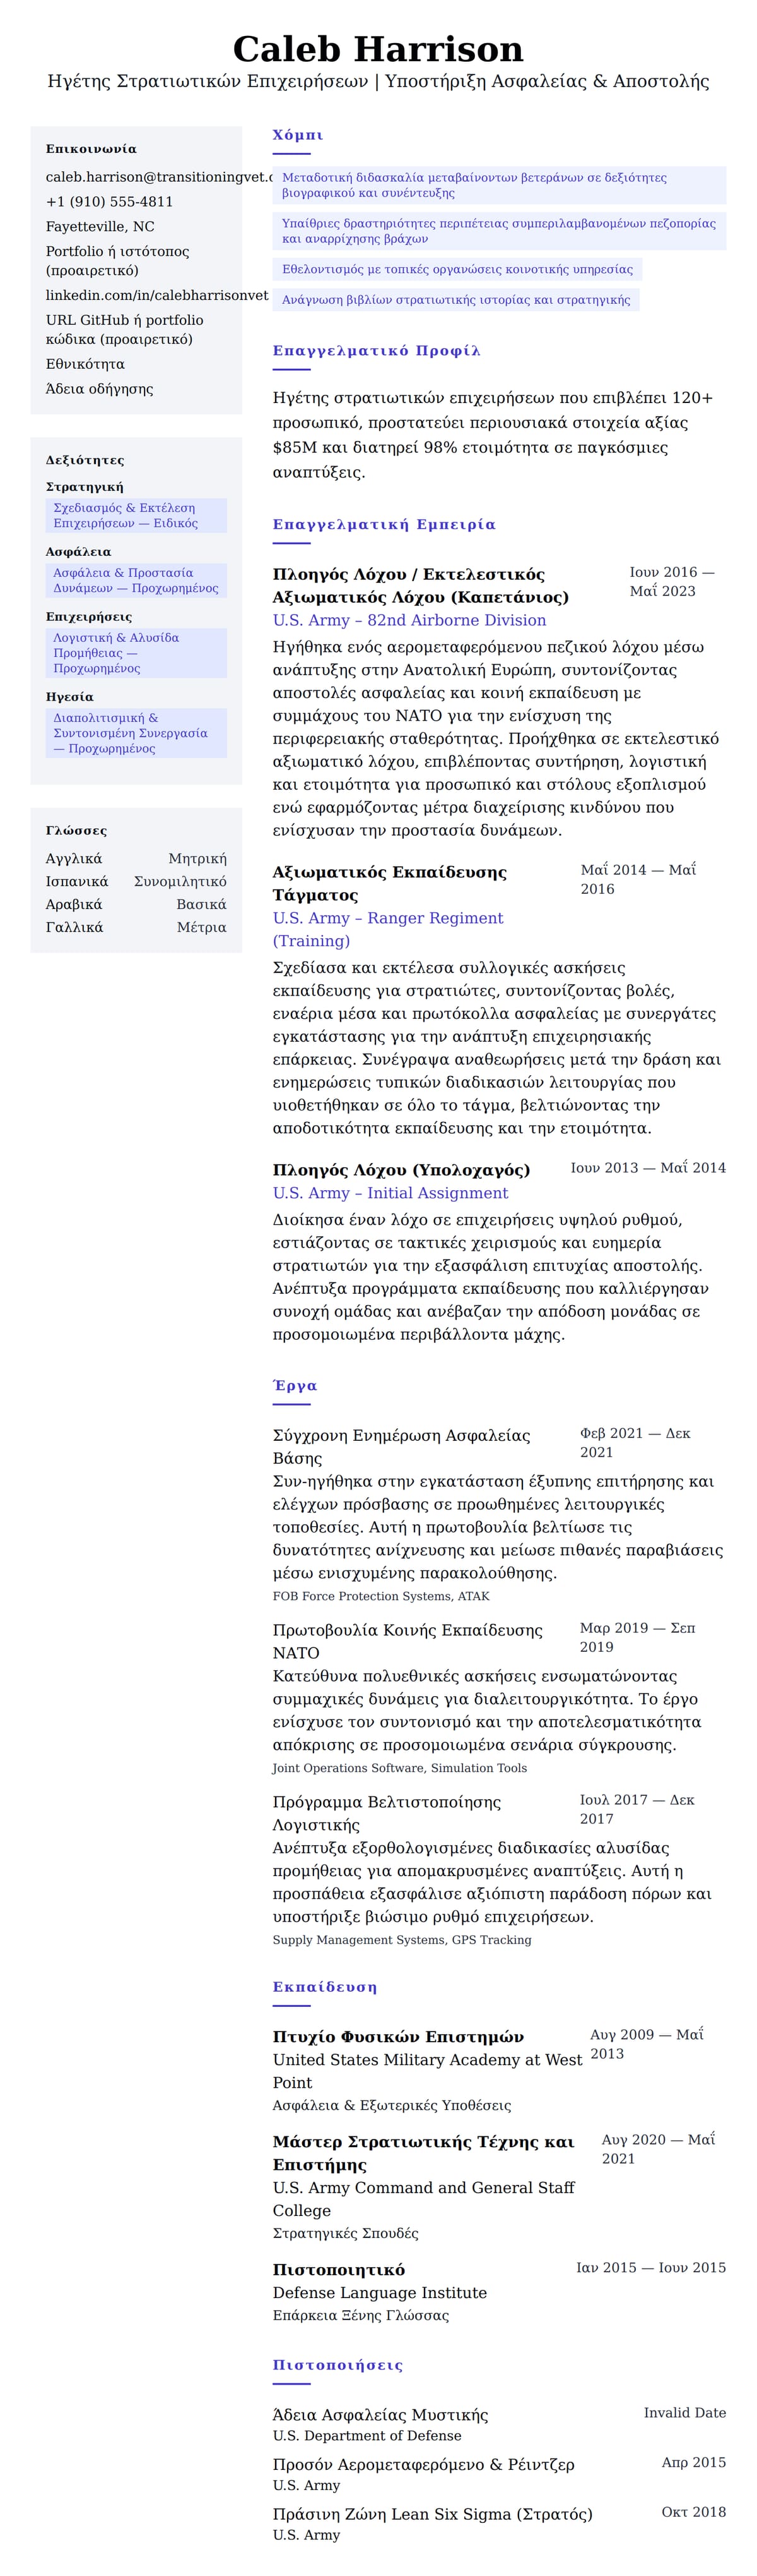The width and height of the screenshot is (757, 2576).
Task: Click the U.S. Army – Initial Assignment link
Action: (389, 1193)
